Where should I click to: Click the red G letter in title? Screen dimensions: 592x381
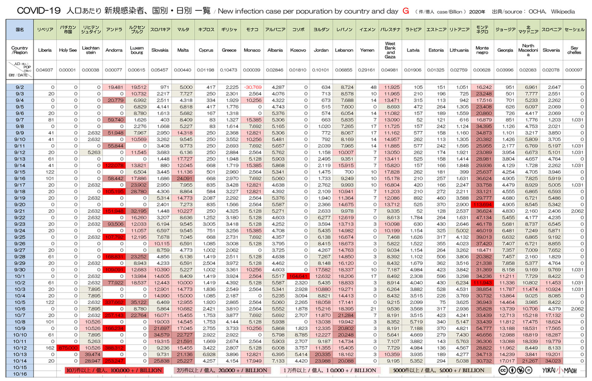(x=405, y=10)
